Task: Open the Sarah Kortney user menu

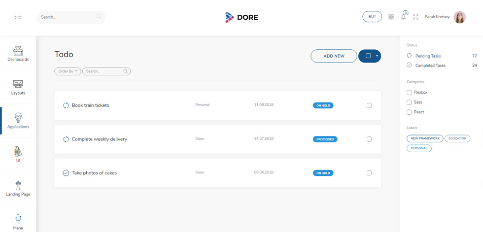Action: pos(437,17)
